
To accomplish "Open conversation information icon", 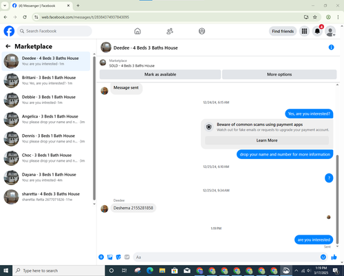I will [331, 47].
